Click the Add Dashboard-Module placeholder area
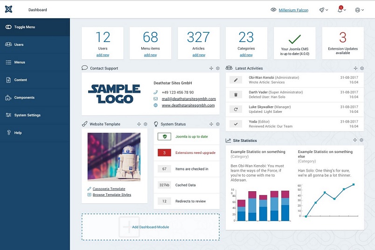The height and width of the screenshot is (250, 375). (x=150, y=227)
